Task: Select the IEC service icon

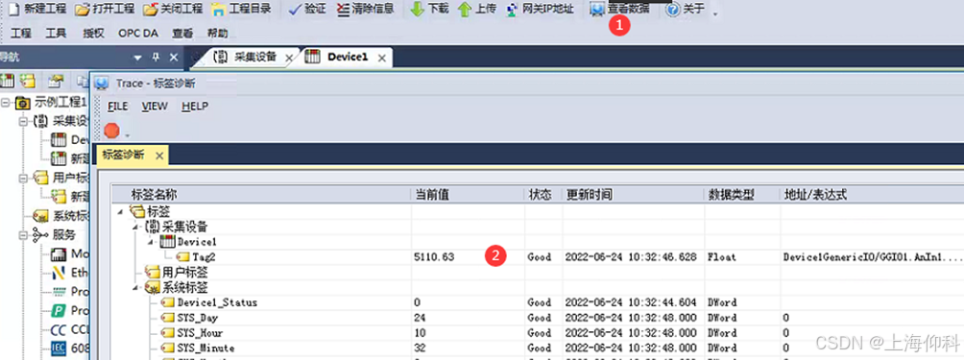Action: coord(59,348)
